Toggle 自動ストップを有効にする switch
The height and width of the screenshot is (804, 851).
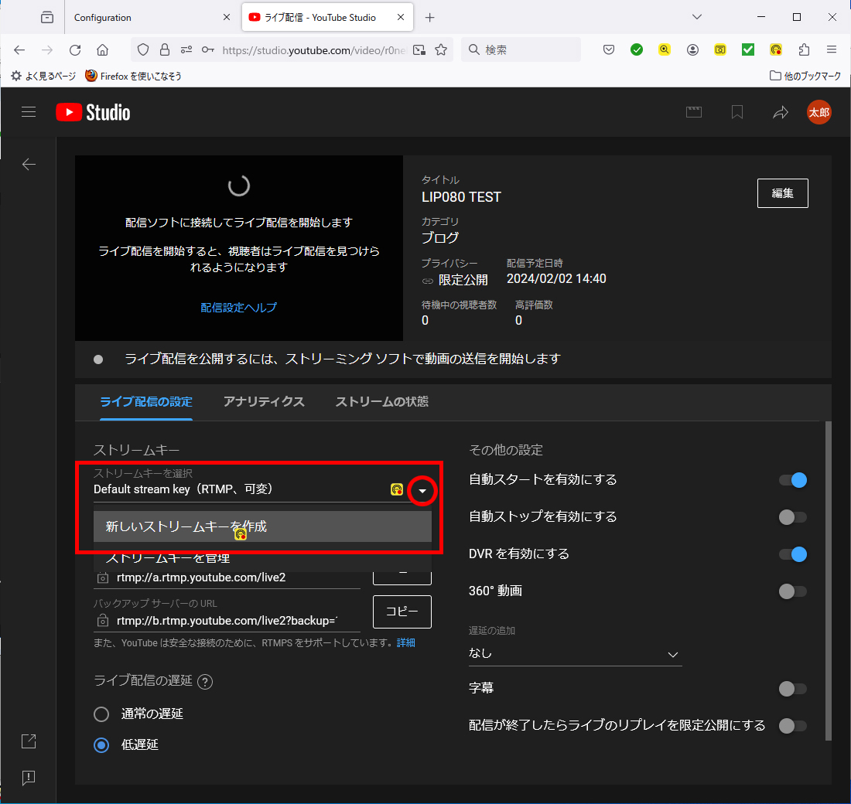(793, 517)
